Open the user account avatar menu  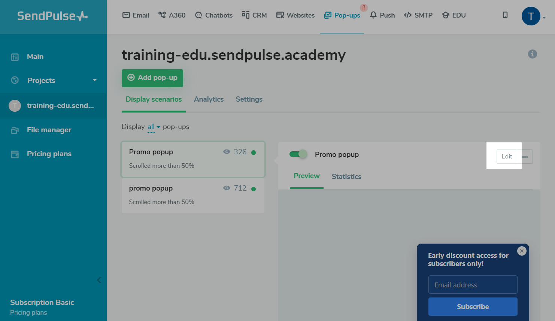point(531,16)
